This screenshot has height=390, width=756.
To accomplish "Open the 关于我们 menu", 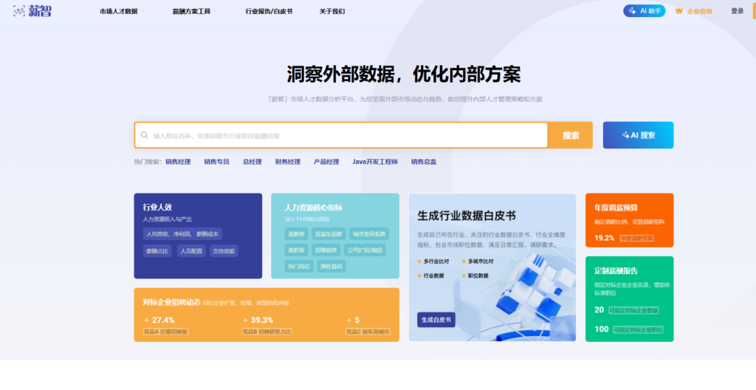I will point(331,11).
